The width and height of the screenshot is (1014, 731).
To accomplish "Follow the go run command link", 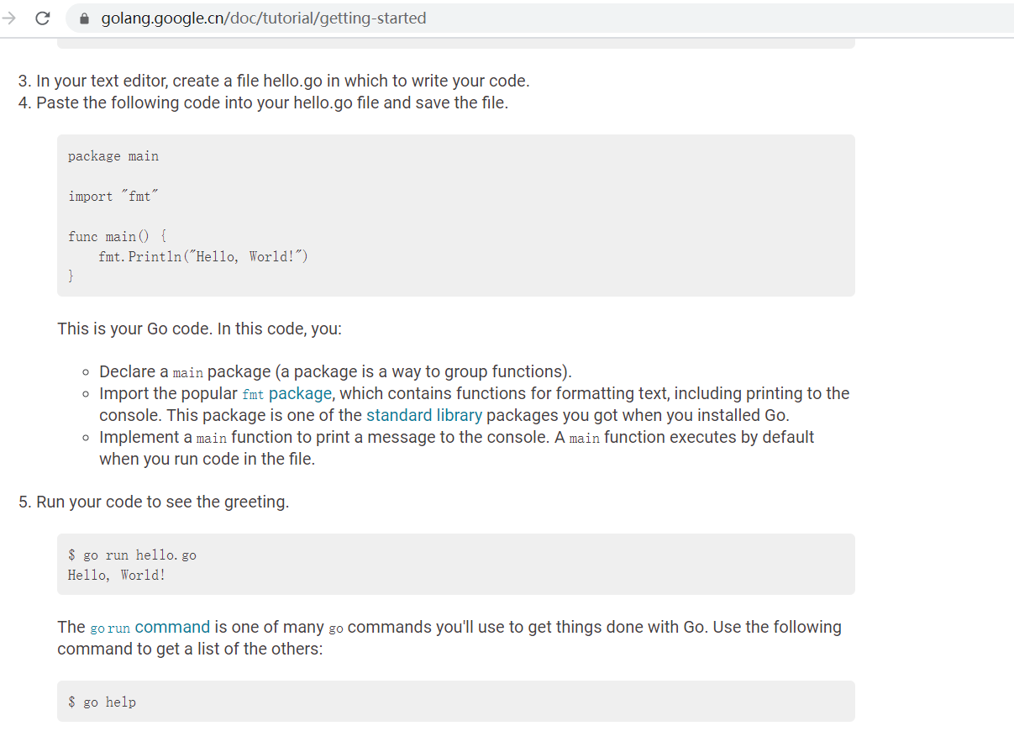I will (x=150, y=627).
